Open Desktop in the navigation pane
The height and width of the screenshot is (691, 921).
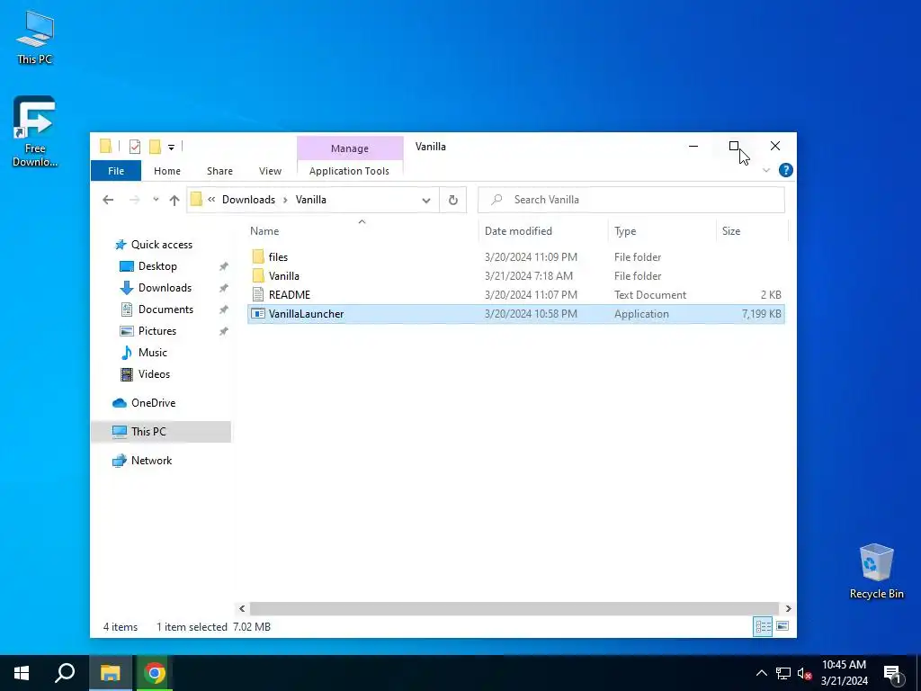pyautogui.click(x=157, y=266)
